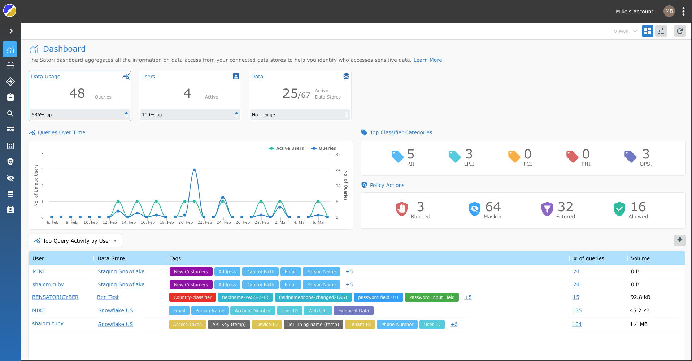
Task: Open the data stores database sidebar icon
Action: [x=10, y=194]
